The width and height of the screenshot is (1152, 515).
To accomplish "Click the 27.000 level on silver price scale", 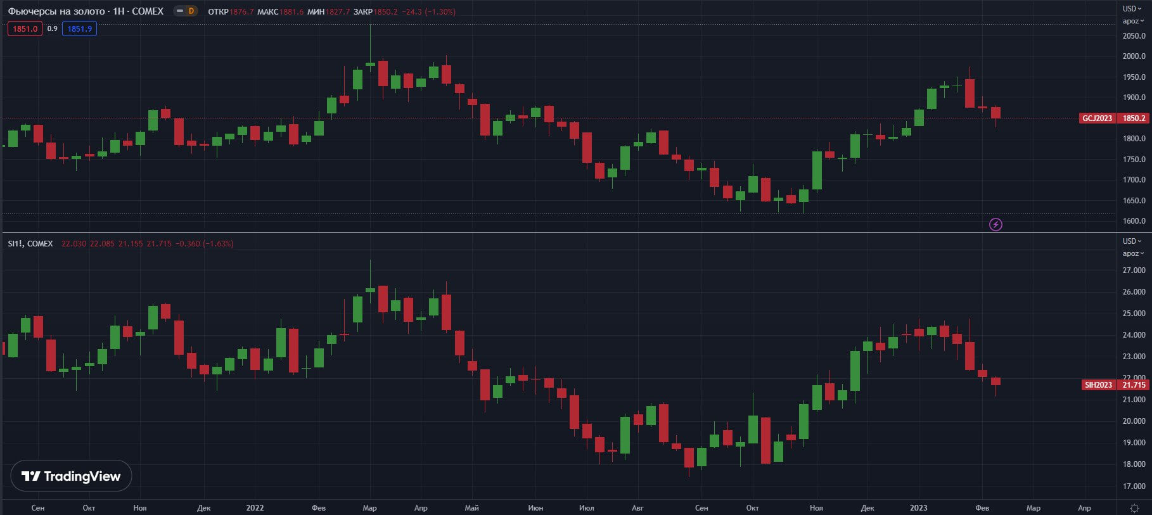I will tap(1134, 270).
